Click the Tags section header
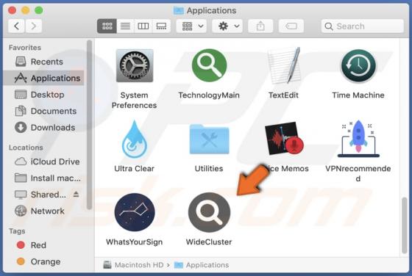 pyautogui.click(x=17, y=231)
